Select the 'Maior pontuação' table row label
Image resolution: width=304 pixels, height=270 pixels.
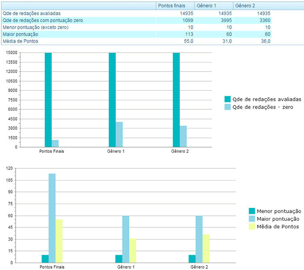(x=20, y=34)
